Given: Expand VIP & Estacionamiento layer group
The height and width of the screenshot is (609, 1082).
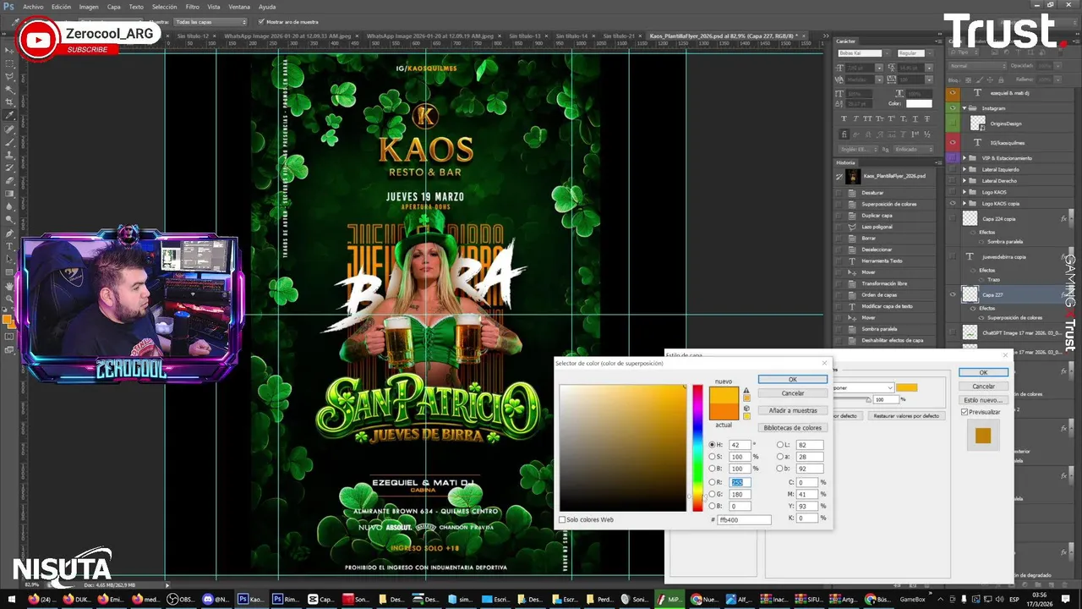Looking at the screenshot, I should [x=965, y=158].
